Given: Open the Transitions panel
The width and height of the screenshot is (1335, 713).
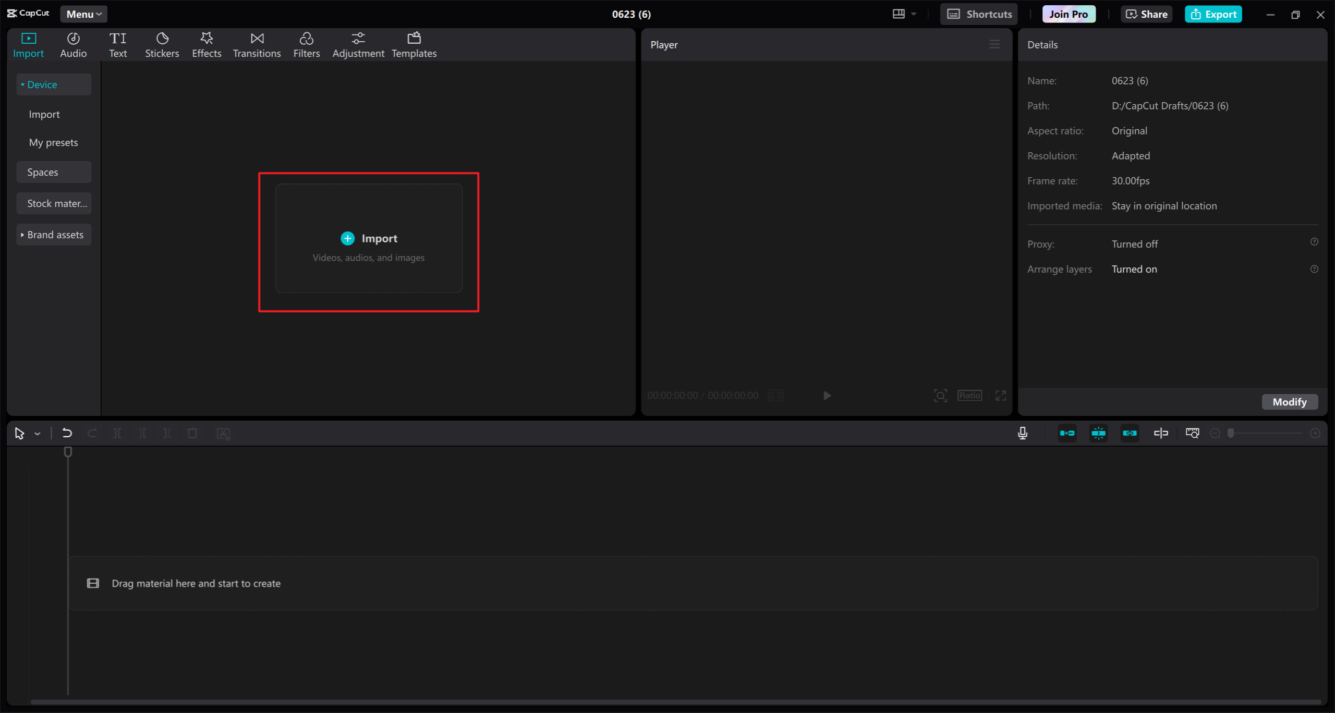Looking at the screenshot, I should (257, 45).
